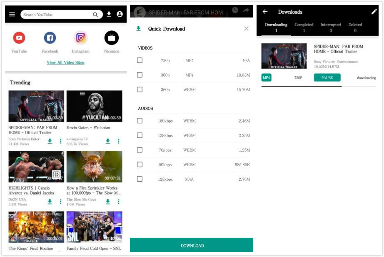Open more options for Kevin Gates video

(x=118, y=141)
